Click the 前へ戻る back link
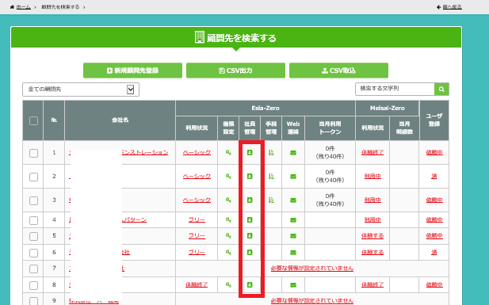This screenshot has width=489, height=305. (x=453, y=7)
